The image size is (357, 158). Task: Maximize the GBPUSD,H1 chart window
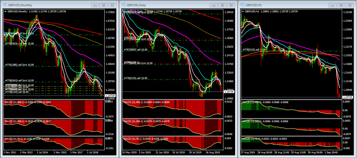pos(341,5)
